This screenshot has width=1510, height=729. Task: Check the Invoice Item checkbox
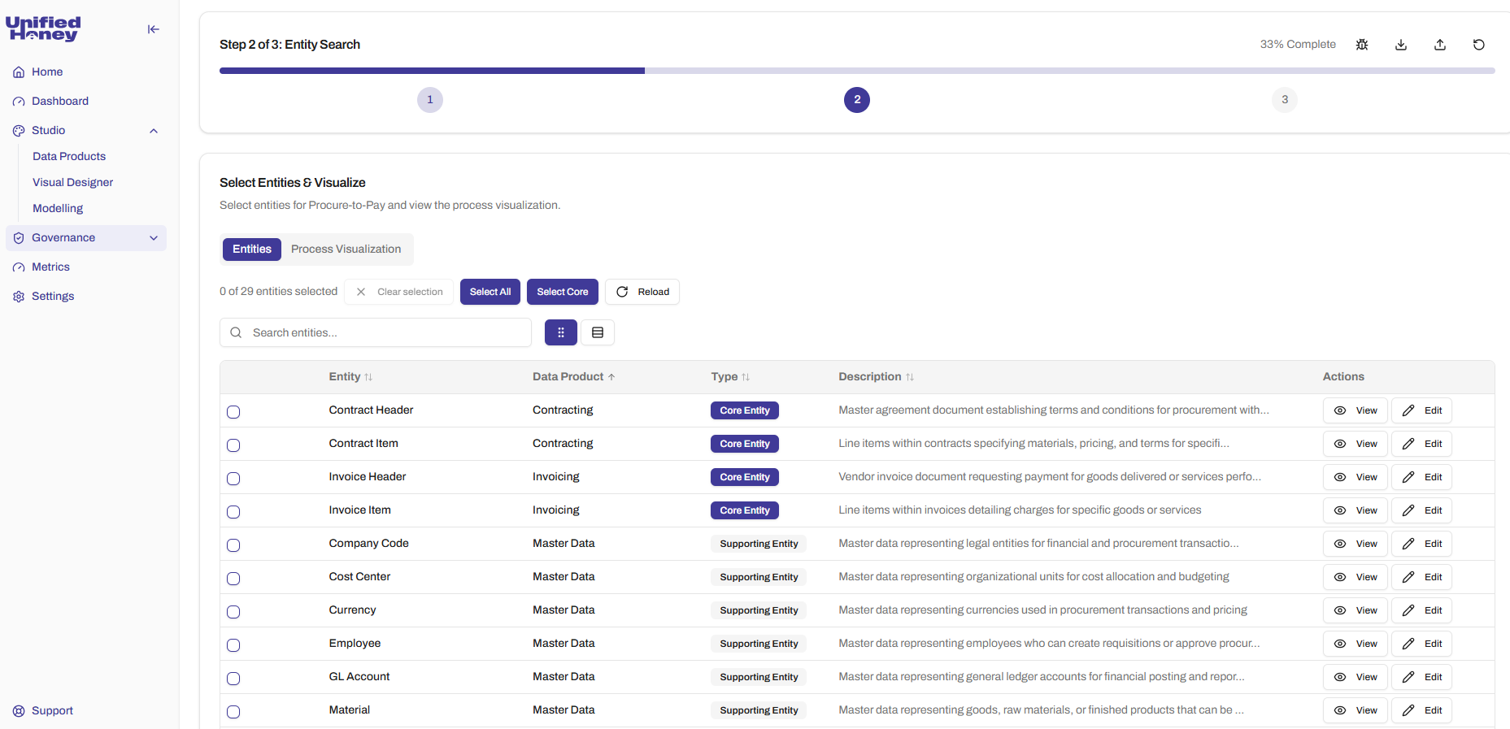click(x=233, y=512)
